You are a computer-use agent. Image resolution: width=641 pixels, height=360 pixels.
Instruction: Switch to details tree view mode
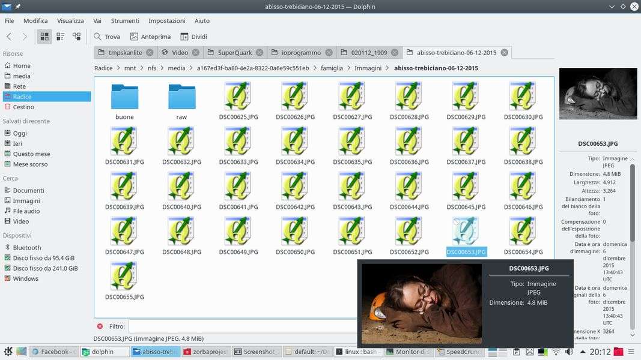click(76, 37)
